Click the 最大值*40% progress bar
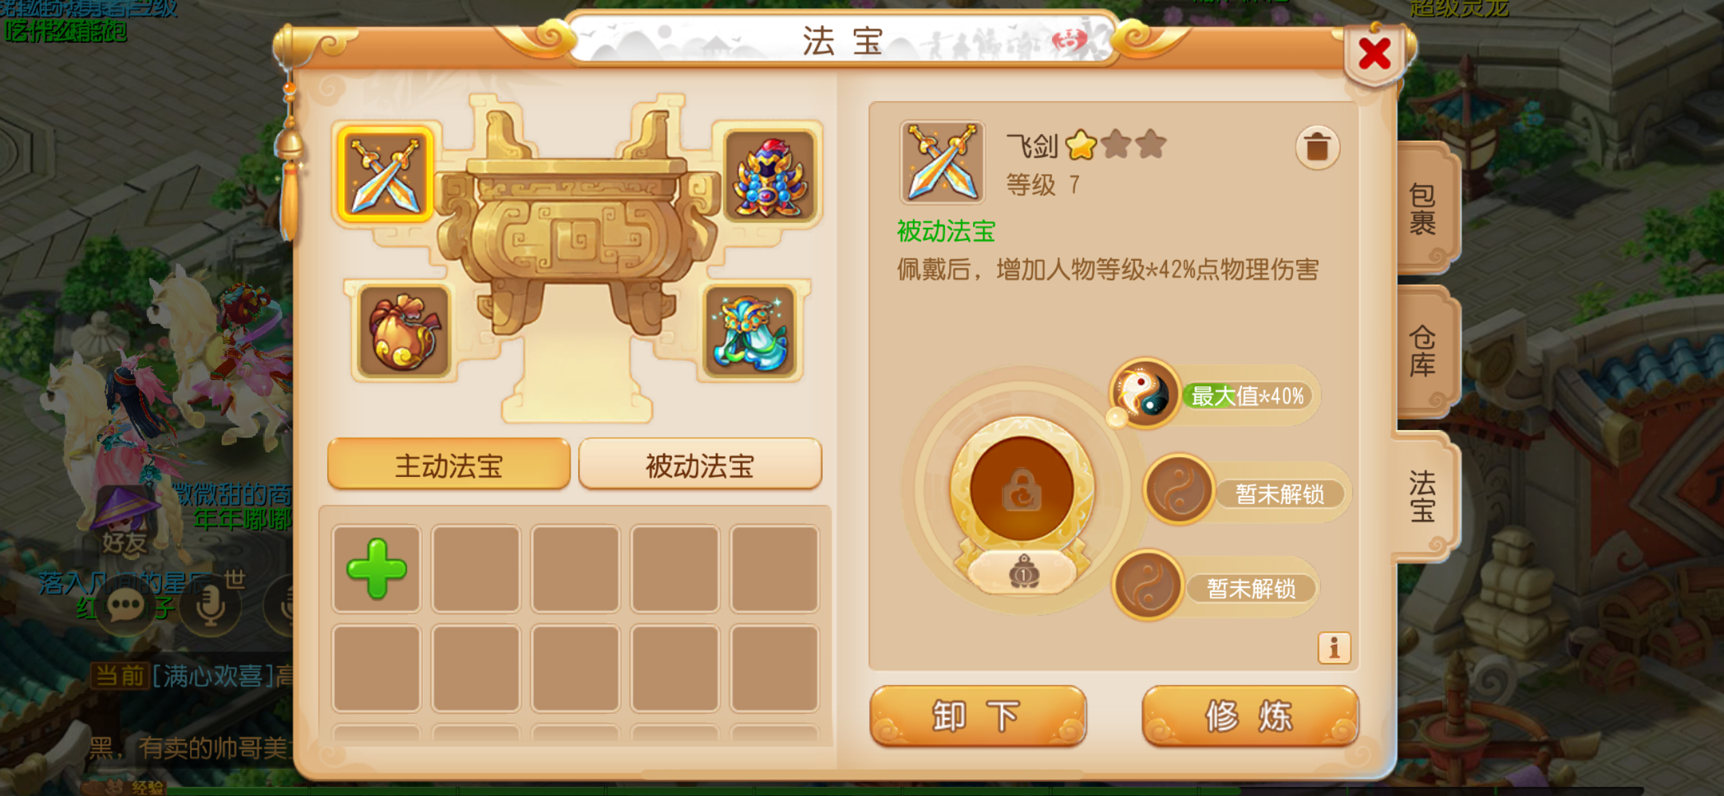This screenshot has height=796, width=1724. 1247,395
